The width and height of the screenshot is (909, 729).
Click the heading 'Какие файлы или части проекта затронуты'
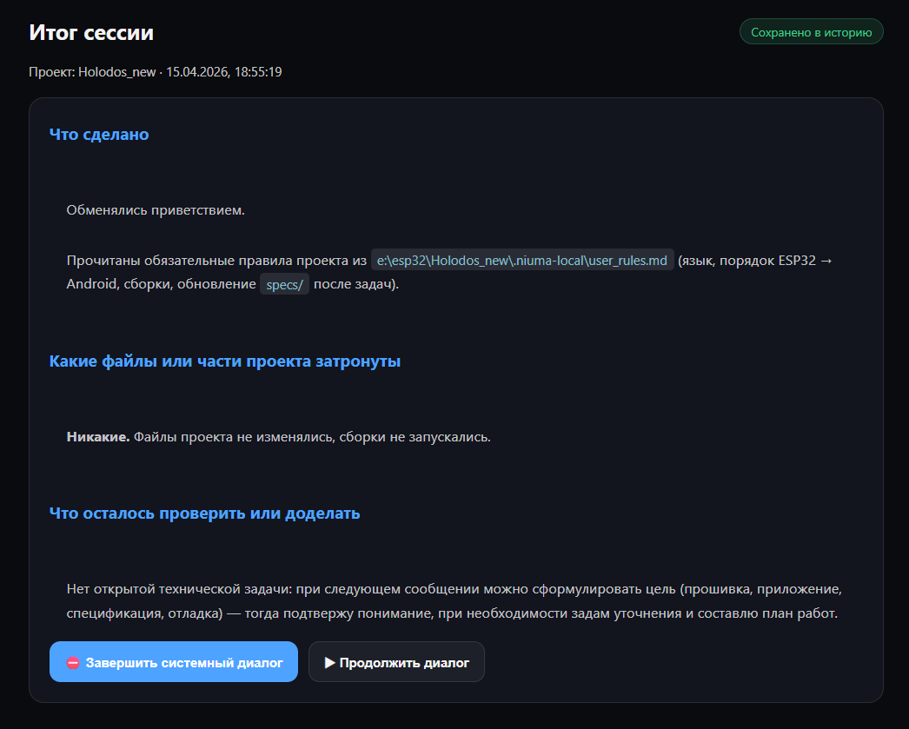[224, 361]
